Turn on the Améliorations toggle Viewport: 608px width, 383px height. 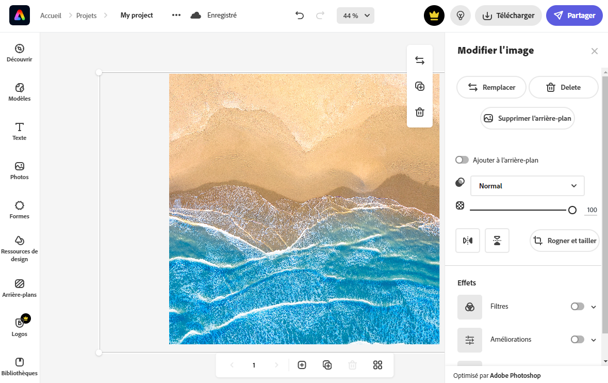click(x=577, y=340)
